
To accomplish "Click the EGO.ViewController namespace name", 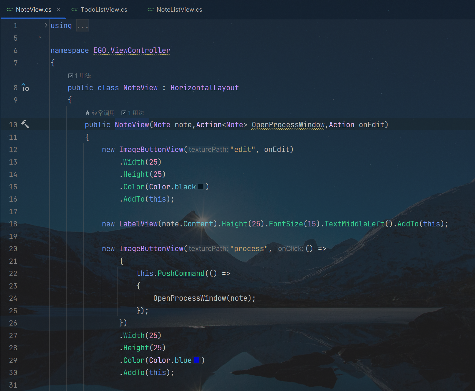I will point(132,50).
